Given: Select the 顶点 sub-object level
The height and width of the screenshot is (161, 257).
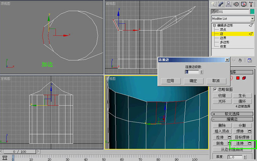Looking at the screenshot, I should (223, 29).
